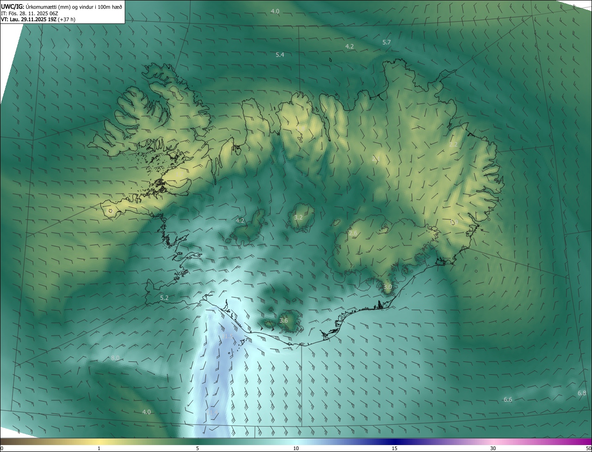Image resolution: width=592 pixels, height=452 pixels.
Task: Click the 5.4 value label on the map
Action: [x=280, y=55]
